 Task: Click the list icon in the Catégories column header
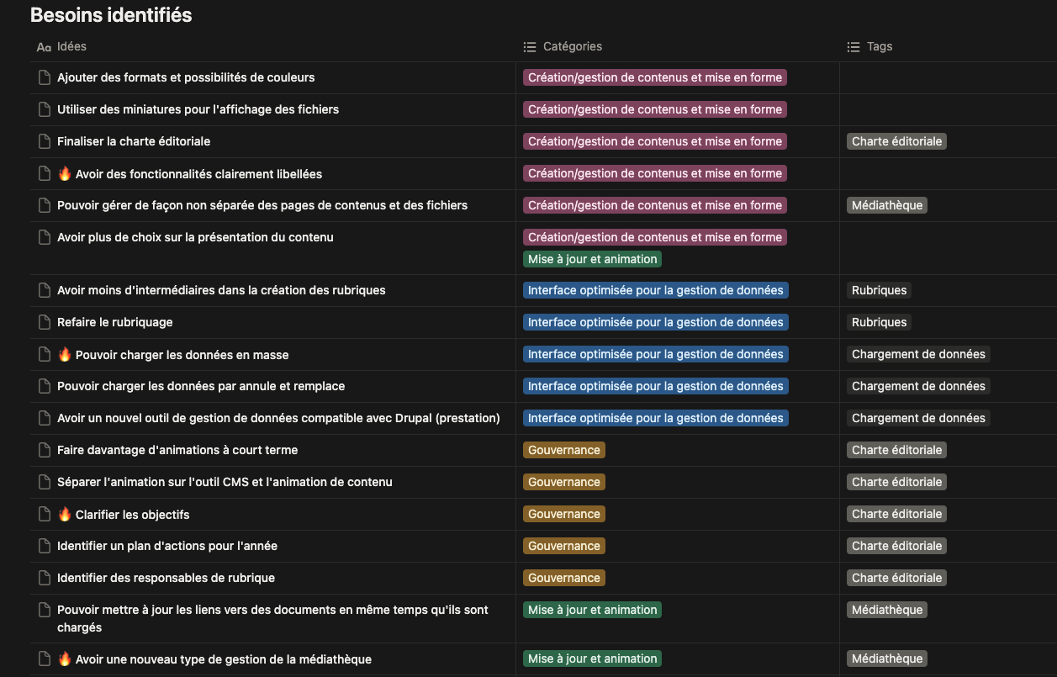click(530, 47)
